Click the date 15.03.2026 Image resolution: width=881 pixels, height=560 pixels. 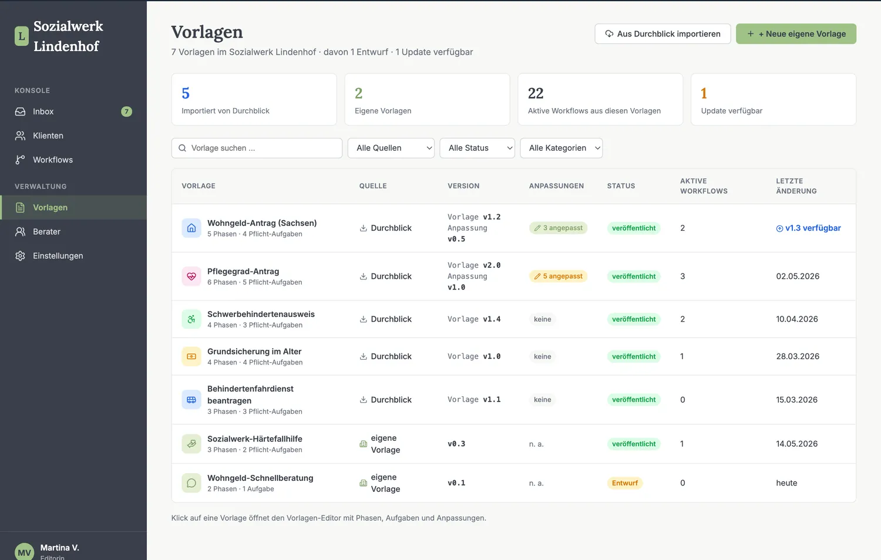pos(796,400)
